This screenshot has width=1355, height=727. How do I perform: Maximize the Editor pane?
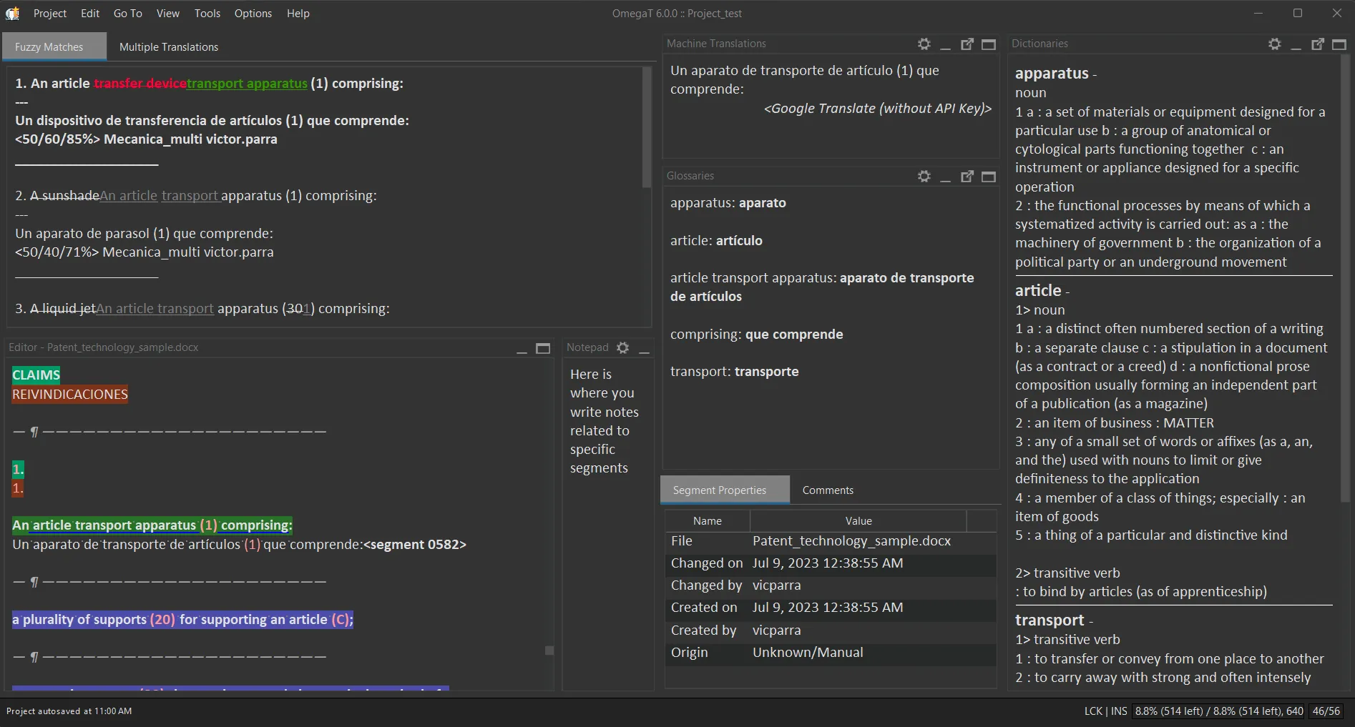[543, 348]
